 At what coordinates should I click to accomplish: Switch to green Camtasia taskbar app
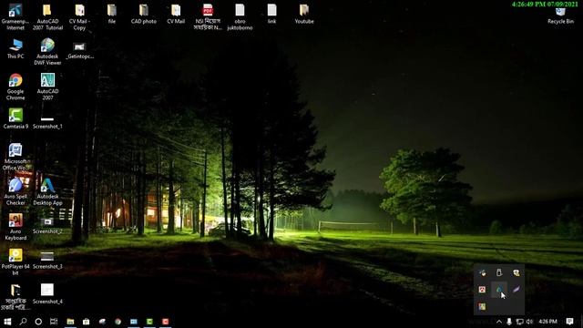tap(149, 322)
